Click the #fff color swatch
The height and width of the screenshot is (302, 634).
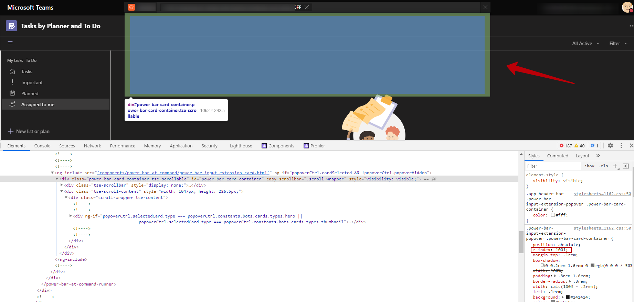(553, 215)
